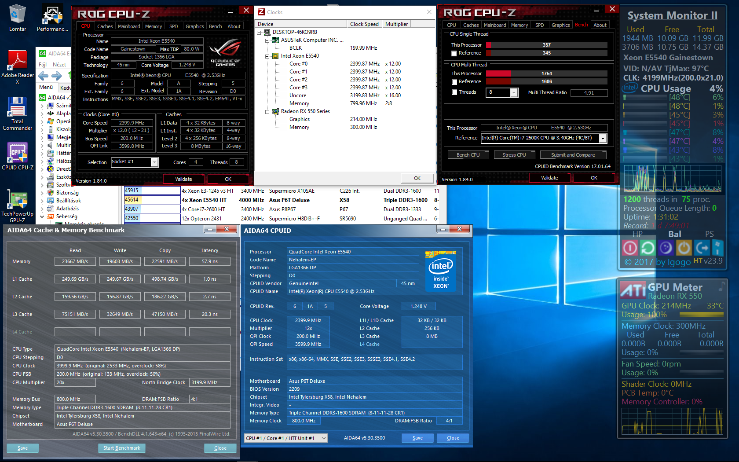
Task: Enable the Threads checkbox in Bench tab
Action: [454, 92]
